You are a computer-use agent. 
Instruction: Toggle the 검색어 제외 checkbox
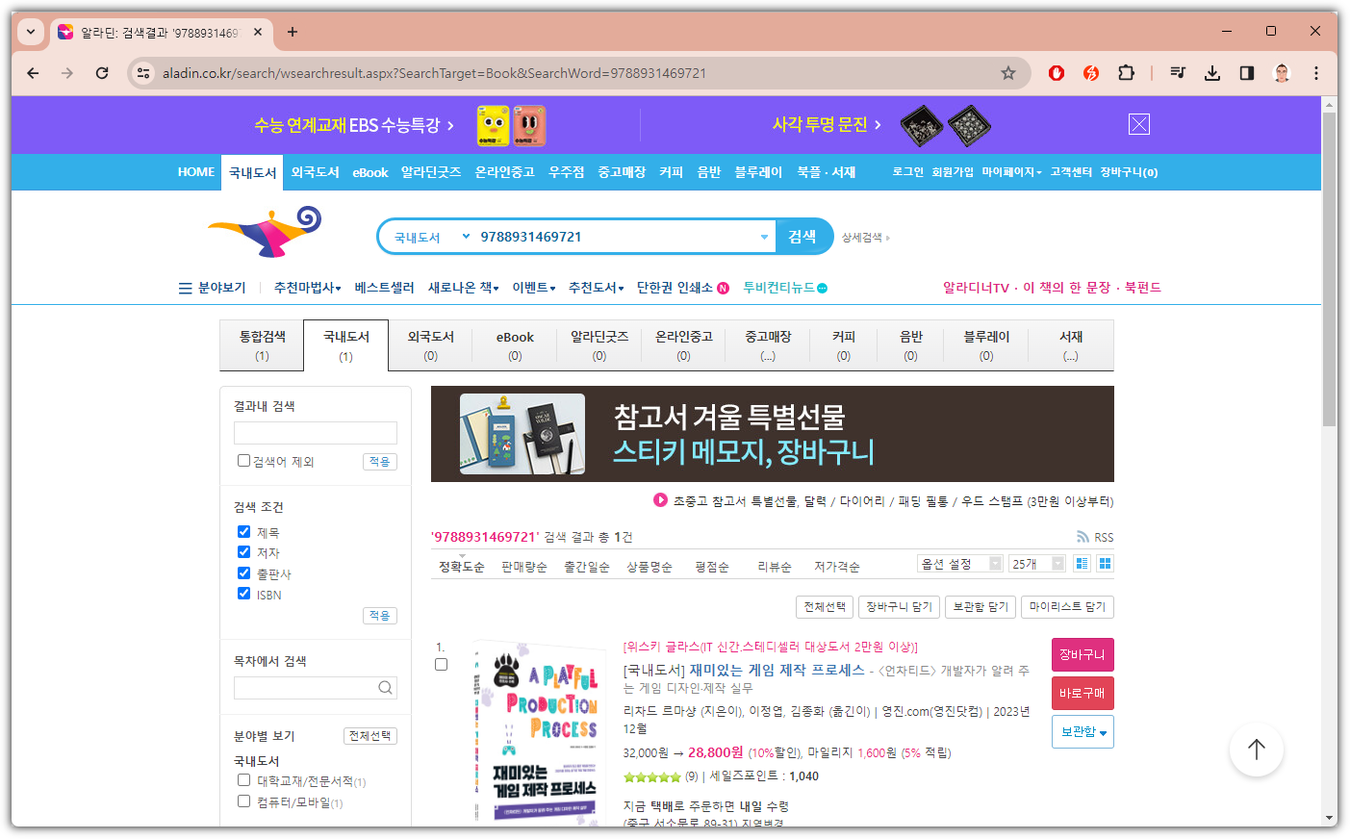243,461
